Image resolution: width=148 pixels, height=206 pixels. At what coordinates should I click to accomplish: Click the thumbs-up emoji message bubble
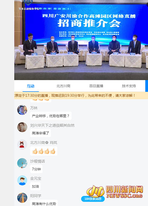pos(44,151)
